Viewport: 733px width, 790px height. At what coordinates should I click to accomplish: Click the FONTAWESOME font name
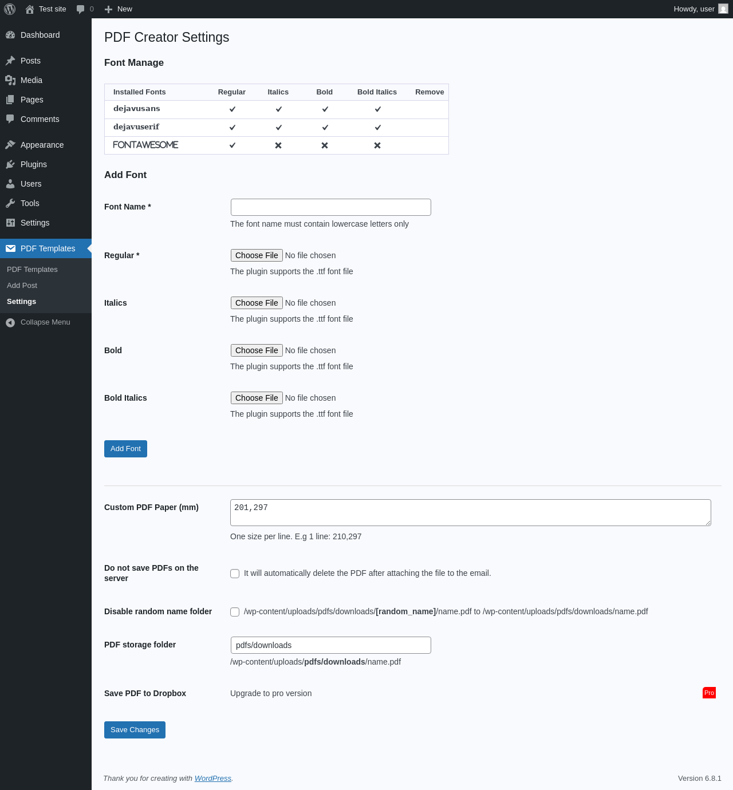click(145, 145)
